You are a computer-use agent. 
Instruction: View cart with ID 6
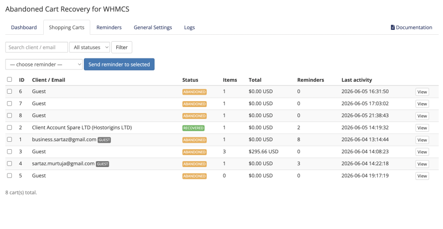pyautogui.click(x=422, y=92)
